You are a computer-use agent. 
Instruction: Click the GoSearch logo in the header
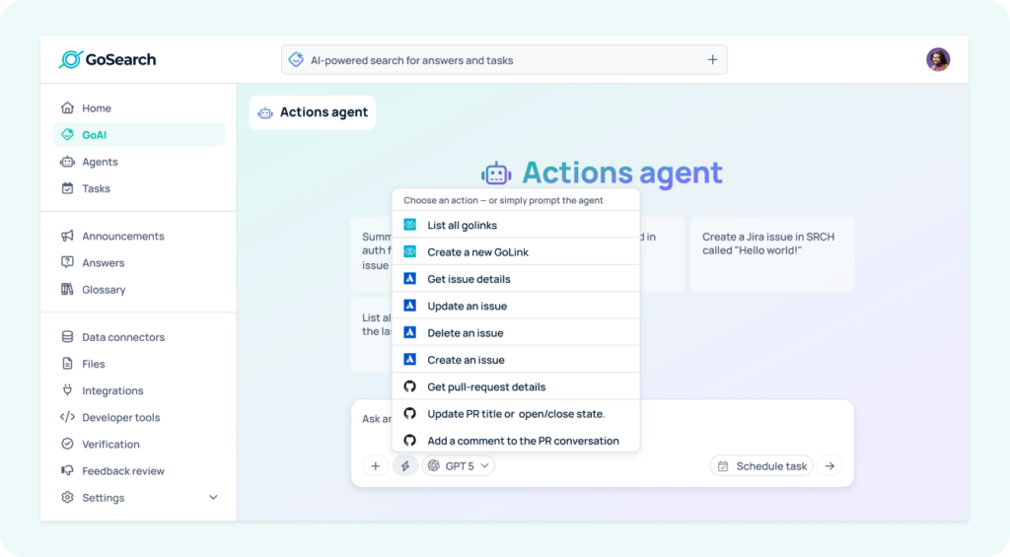click(107, 59)
